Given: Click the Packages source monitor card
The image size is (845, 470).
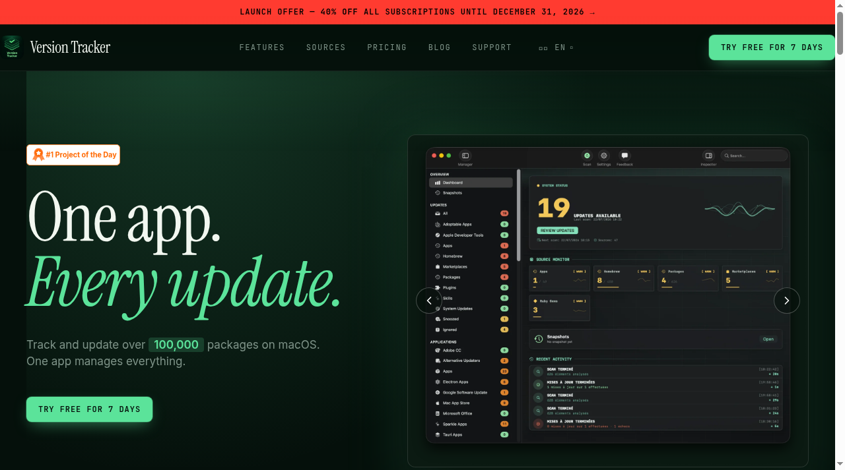Looking at the screenshot, I should (688, 278).
